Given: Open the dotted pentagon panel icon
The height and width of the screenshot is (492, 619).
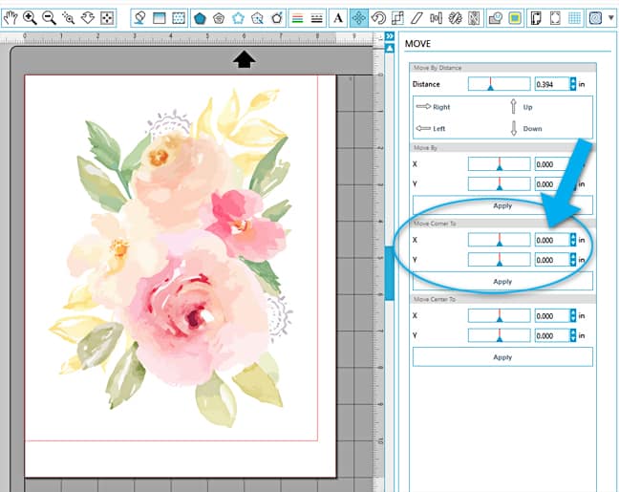Looking at the screenshot, I should (x=257, y=18).
